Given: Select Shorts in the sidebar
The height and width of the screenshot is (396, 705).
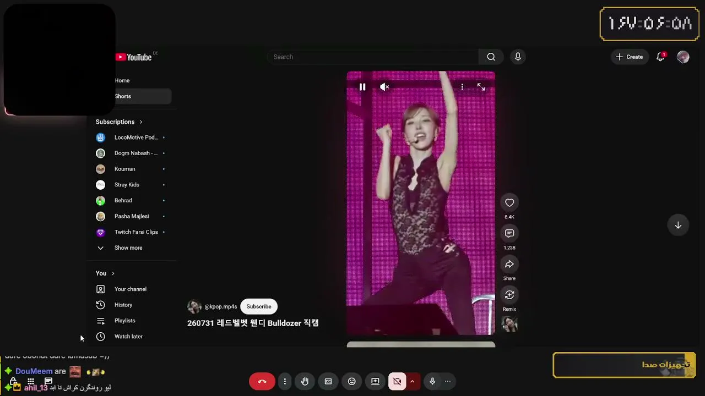Looking at the screenshot, I should (123, 96).
